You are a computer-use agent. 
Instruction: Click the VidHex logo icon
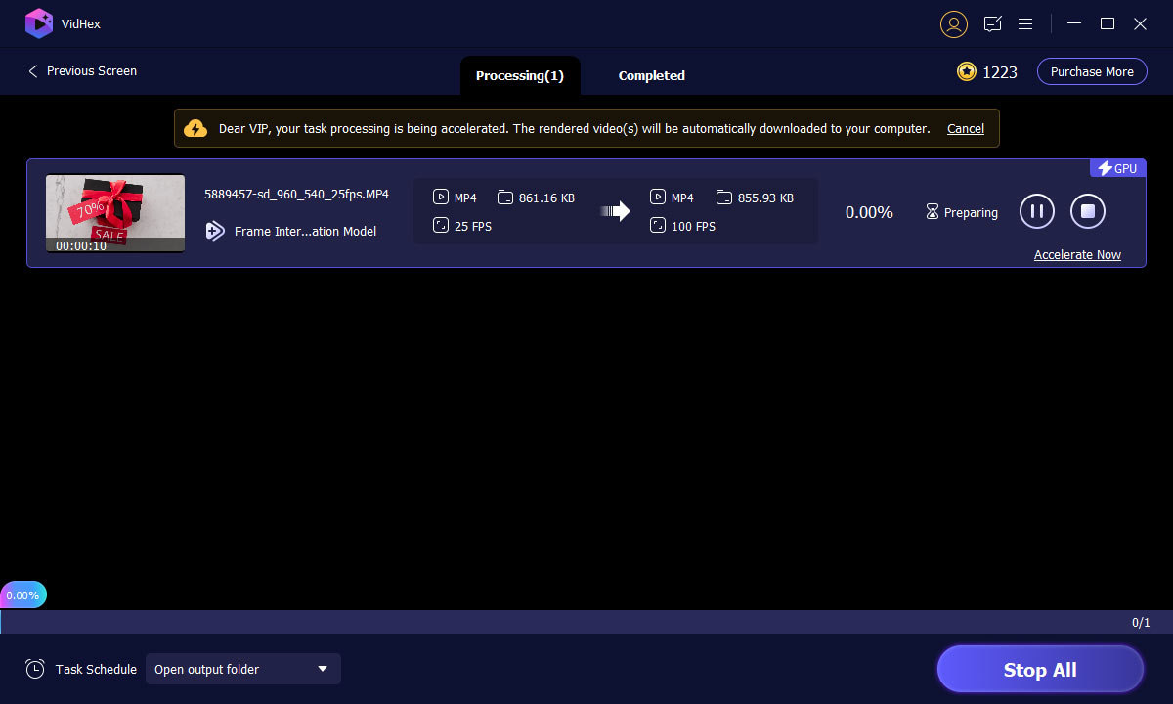[38, 23]
